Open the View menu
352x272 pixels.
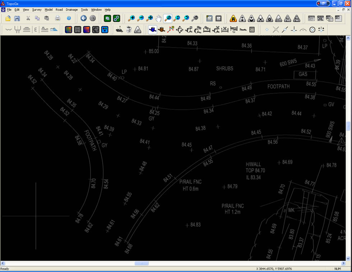[26, 10]
